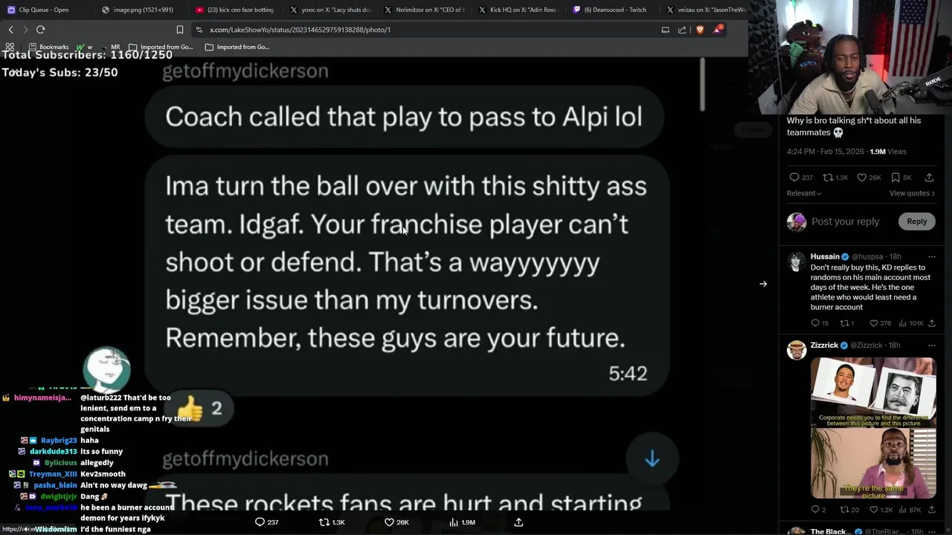Like Zizzrick's reply via the 1.2K heart
Viewport: 952px width, 535px height.
click(874, 510)
